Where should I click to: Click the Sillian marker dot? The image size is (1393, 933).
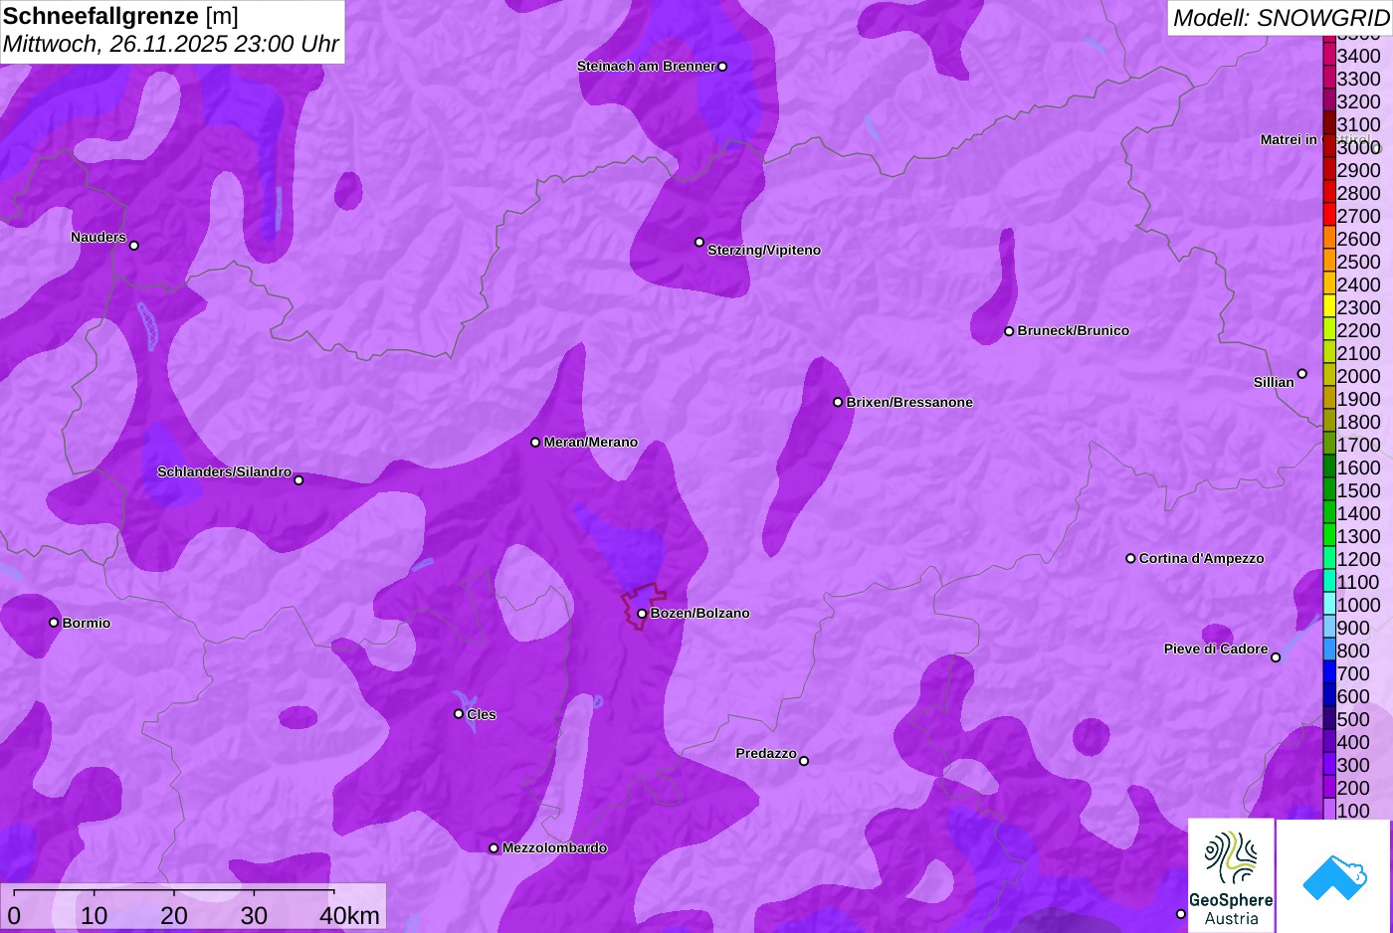pyautogui.click(x=1301, y=374)
